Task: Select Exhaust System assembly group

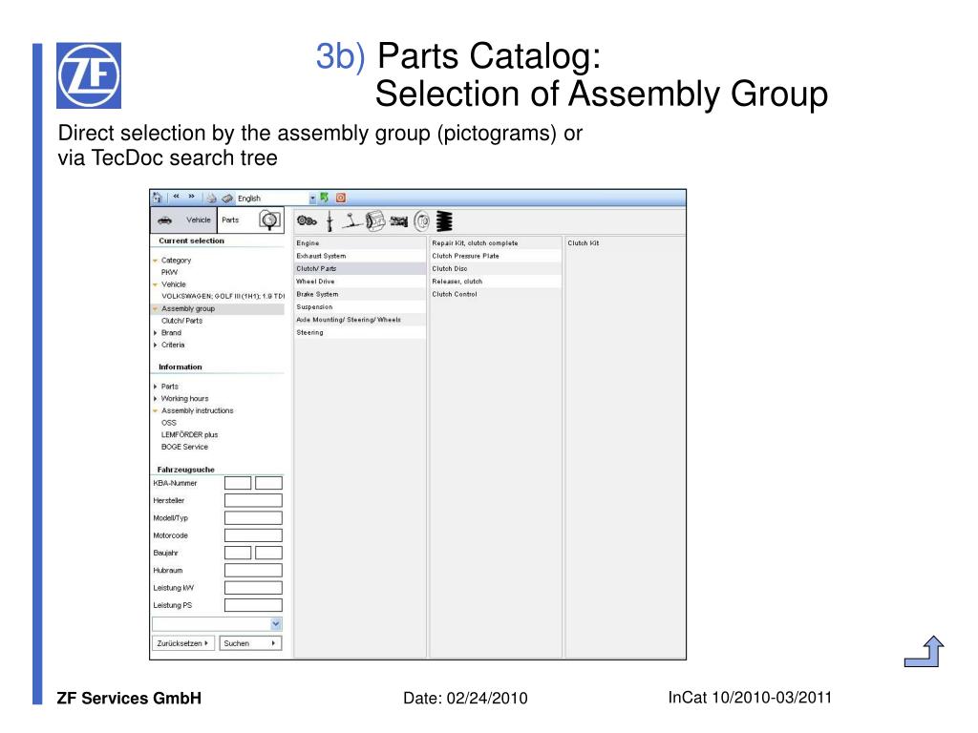Action: 360,256
